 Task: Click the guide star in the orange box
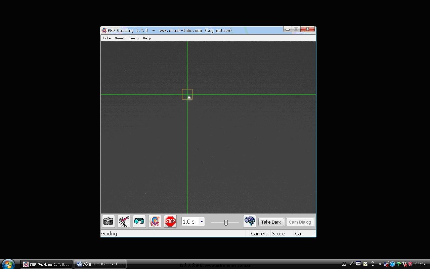click(189, 97)
